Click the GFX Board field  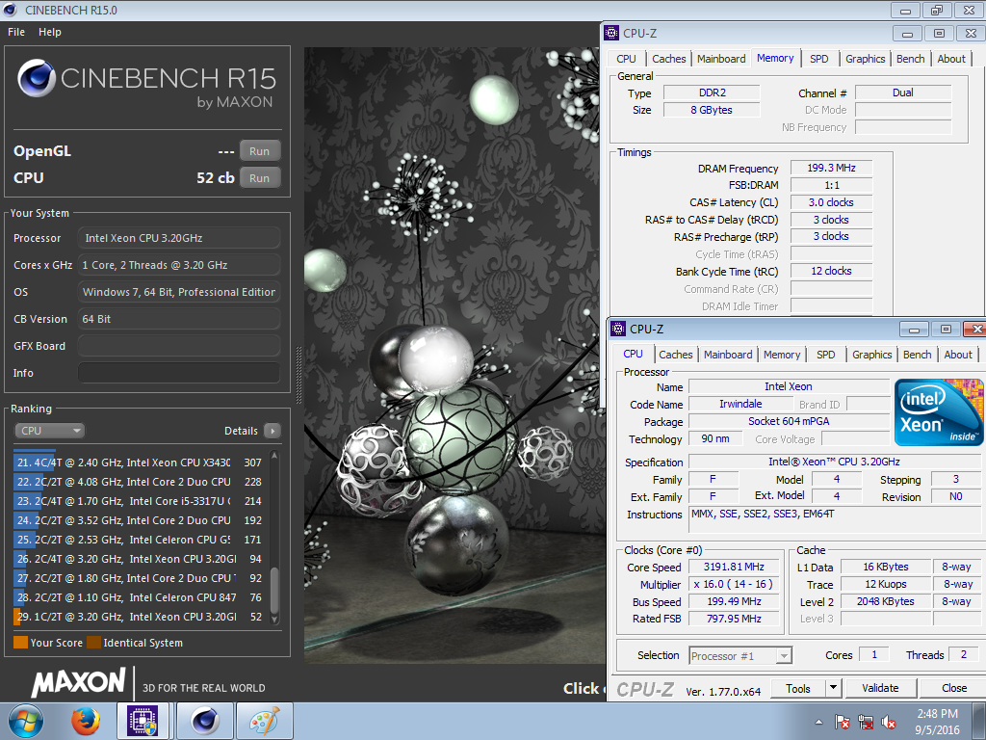(179, 346)
